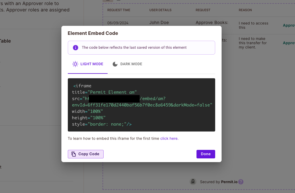Click the moon icon next to DARK MODE
295x193 pixels.
(x=115, y=64)
